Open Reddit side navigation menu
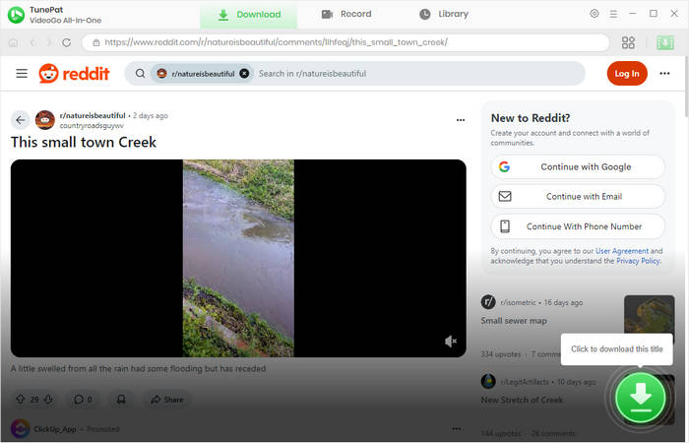This screenshot has width=689, height=443. (x=22, y=74)
